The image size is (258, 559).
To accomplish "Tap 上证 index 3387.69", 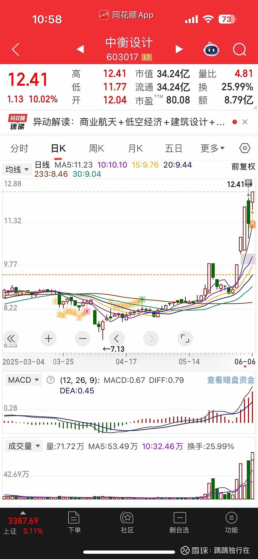I will click(x=23, y=521).
